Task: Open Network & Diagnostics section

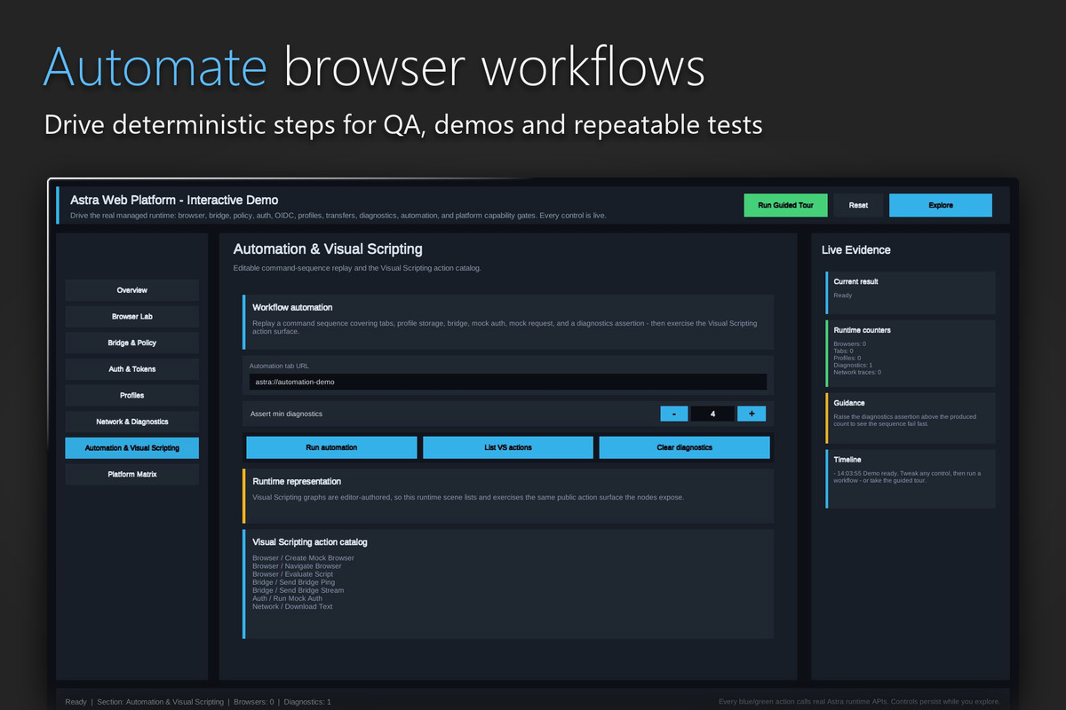Action: point(132,422)
